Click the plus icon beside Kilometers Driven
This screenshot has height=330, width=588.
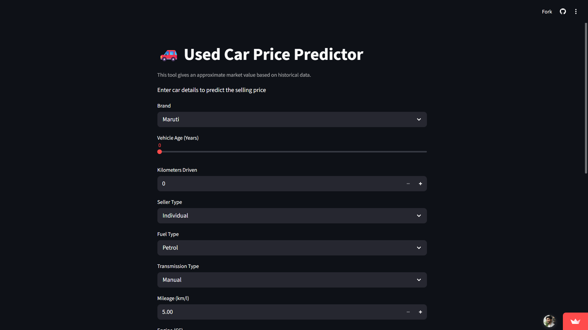[x=420, y=184]
